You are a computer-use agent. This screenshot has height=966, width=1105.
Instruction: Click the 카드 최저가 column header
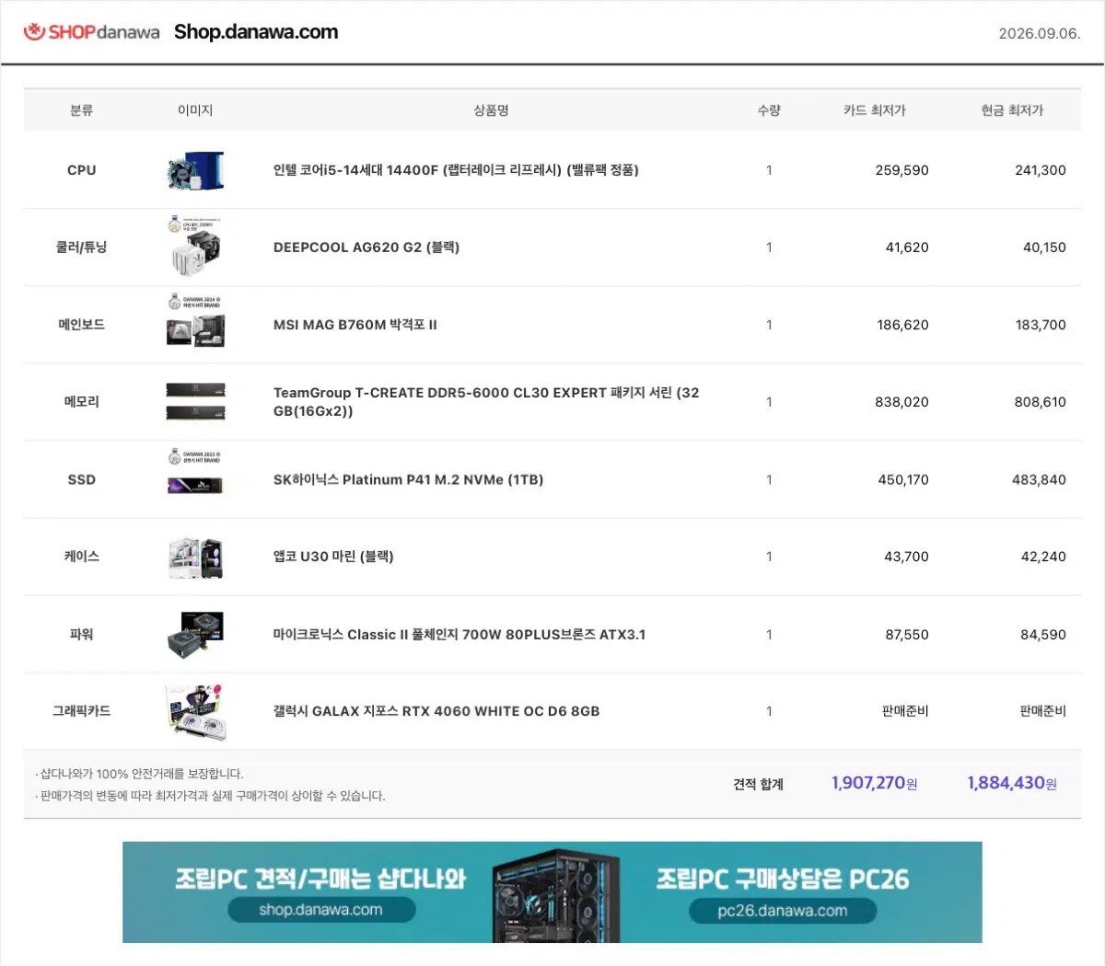coord(875,110)
